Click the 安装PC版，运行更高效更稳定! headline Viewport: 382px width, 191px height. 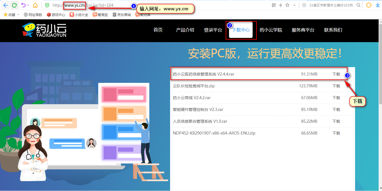[x=265, y=53]
